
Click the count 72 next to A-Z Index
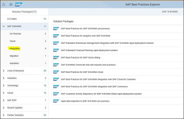tap(45, 19)
